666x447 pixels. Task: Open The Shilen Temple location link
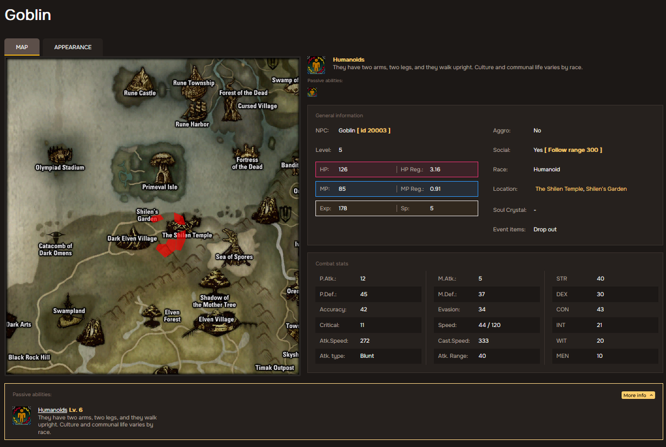click(x=559, y=189)
